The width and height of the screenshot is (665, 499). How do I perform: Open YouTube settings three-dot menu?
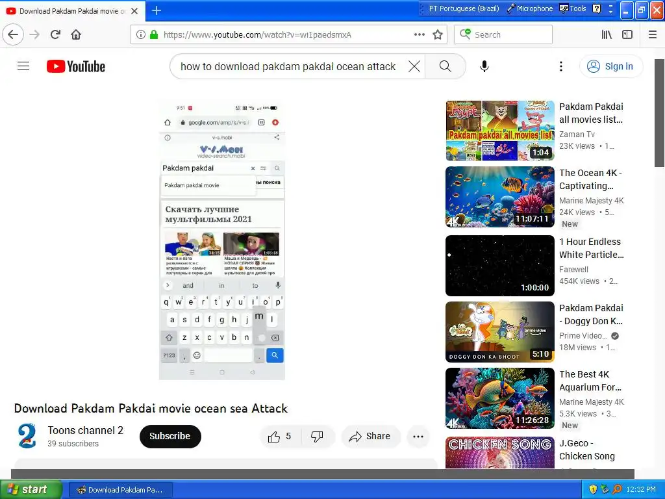[560, 66]
